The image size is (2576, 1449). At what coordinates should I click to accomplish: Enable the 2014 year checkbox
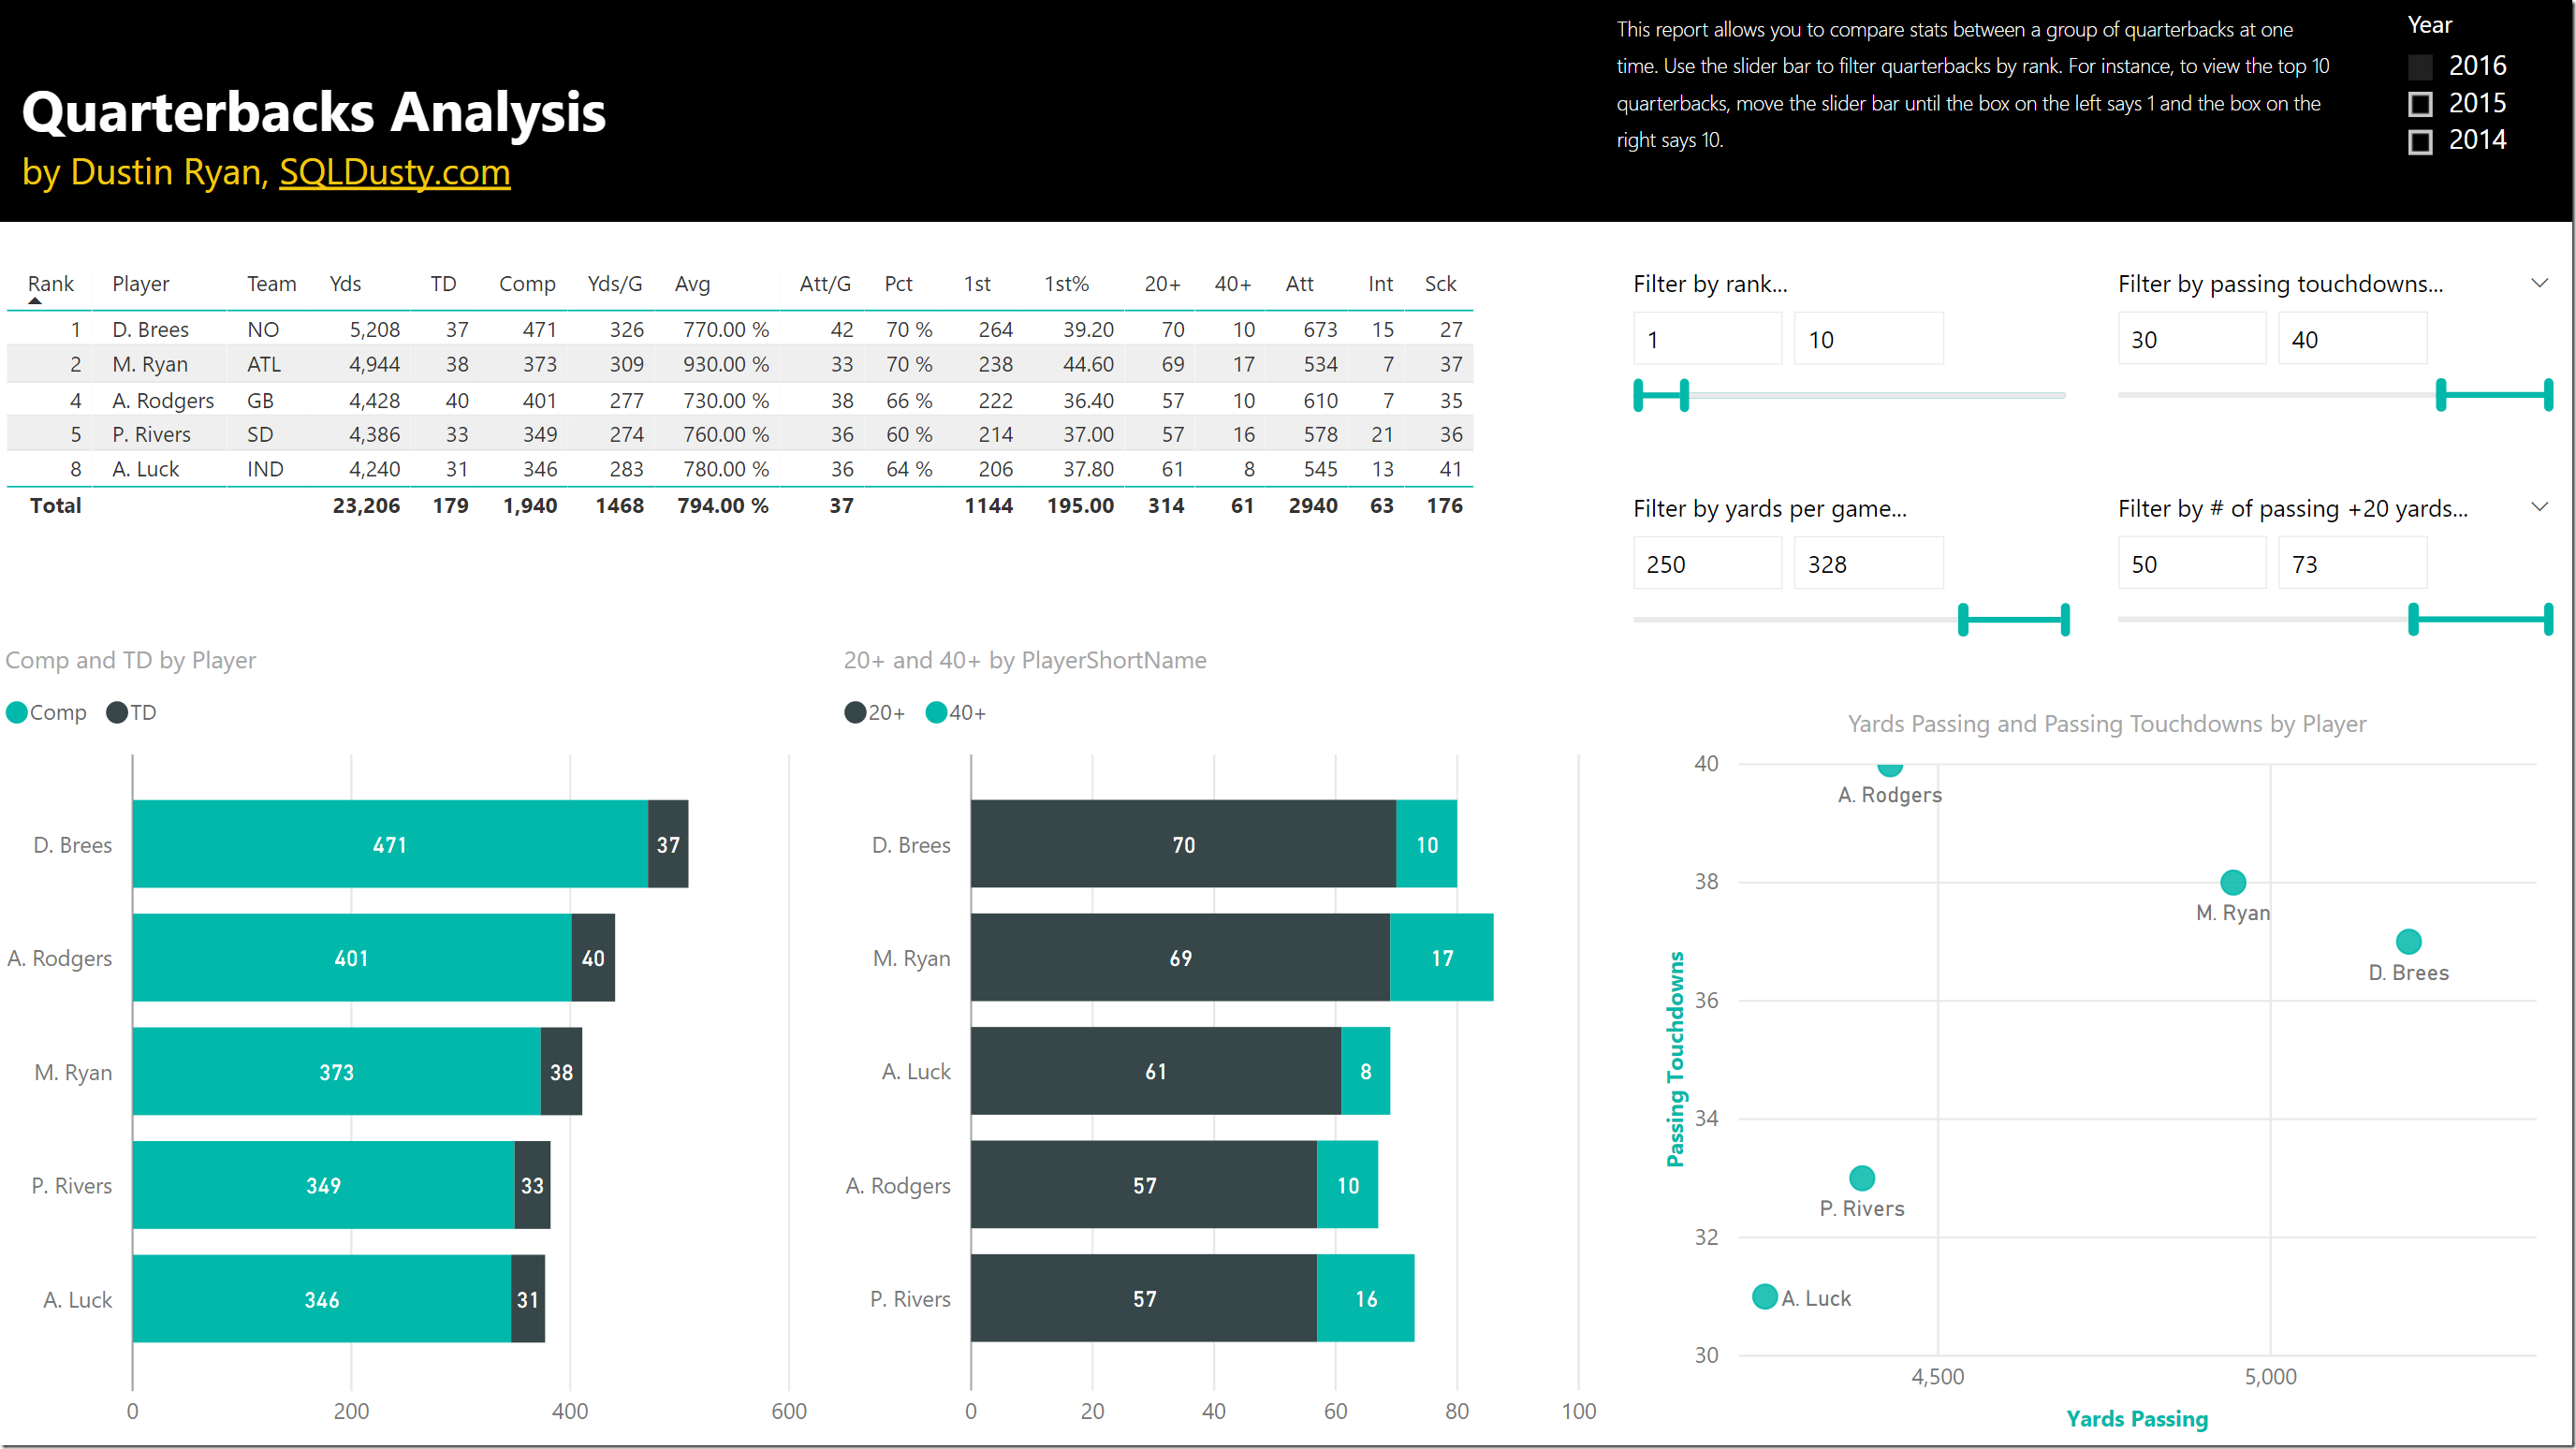[x=2419, y=141]
